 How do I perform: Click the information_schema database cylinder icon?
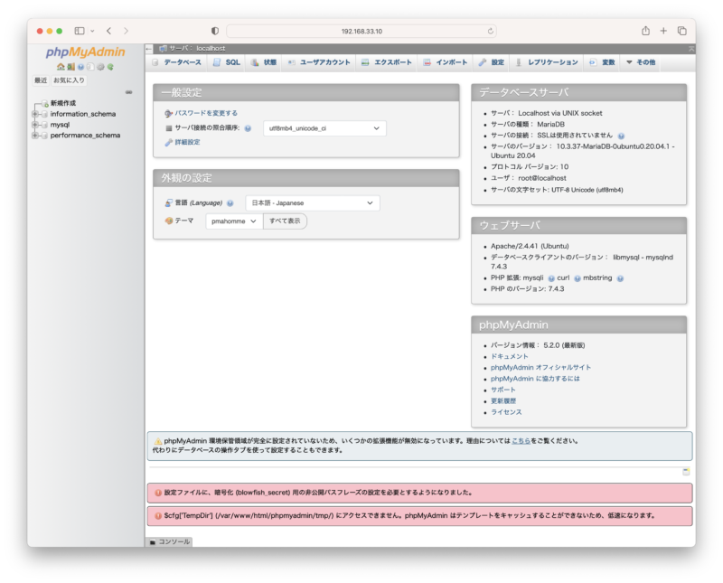point(44,114)
